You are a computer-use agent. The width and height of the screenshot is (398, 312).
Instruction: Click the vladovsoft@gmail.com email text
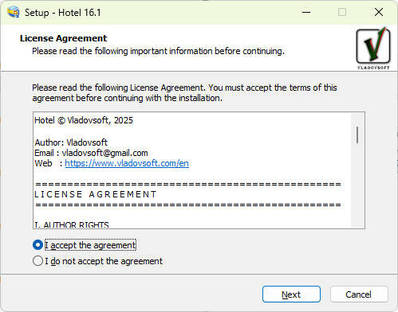[104, 153]
